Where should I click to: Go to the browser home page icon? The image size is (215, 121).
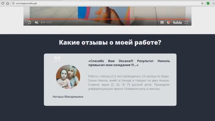tap(7, 3)
